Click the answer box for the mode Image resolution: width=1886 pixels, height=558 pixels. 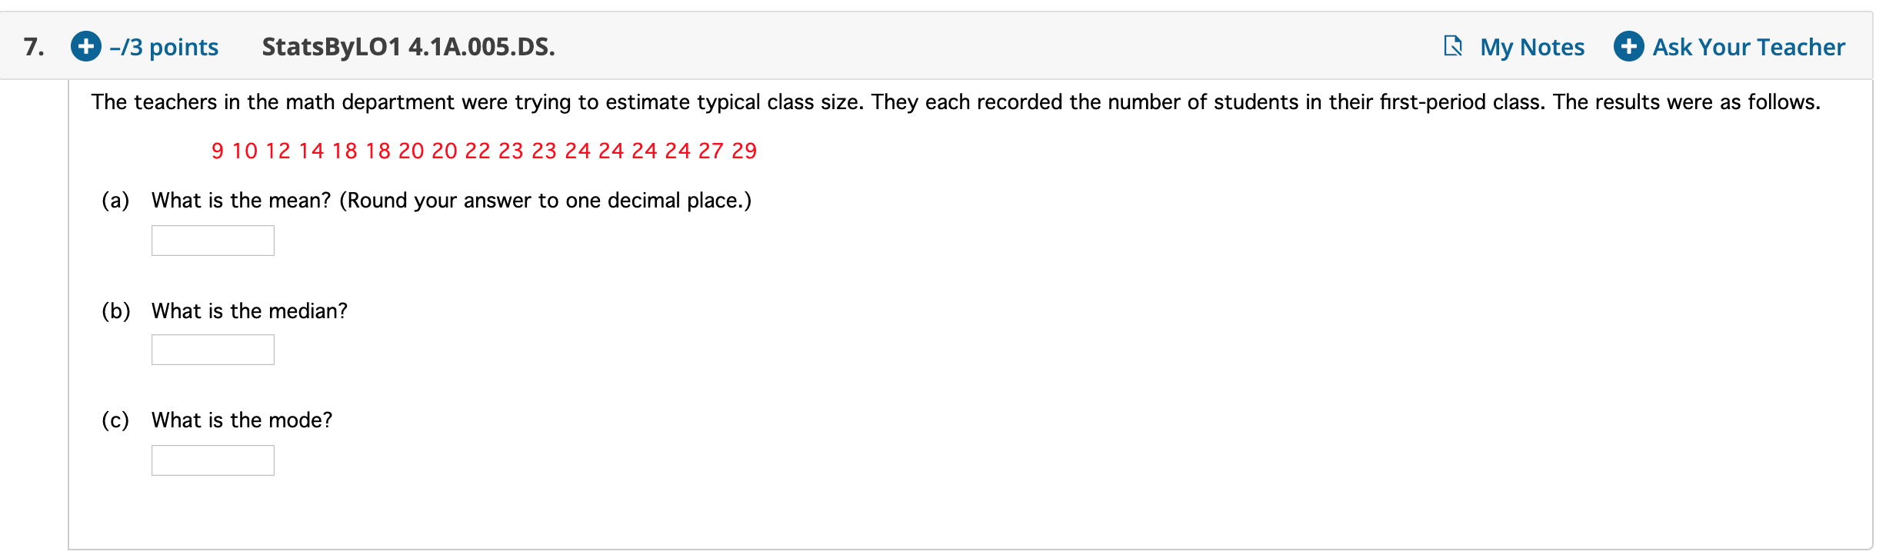click(x=212, y=460)
